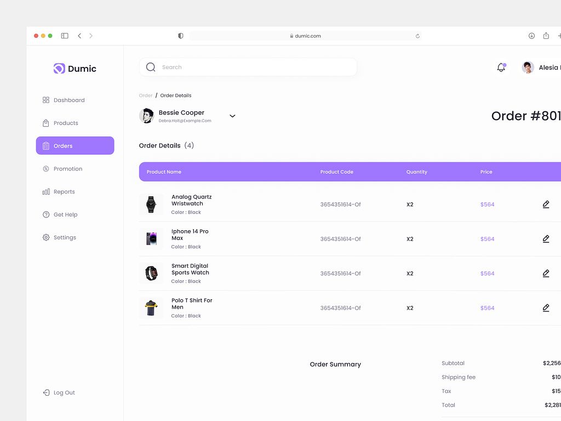This screenshot has height=421, width=561.
Task: Click the dumic.com address bar
Action: click(x=306, y=36)
